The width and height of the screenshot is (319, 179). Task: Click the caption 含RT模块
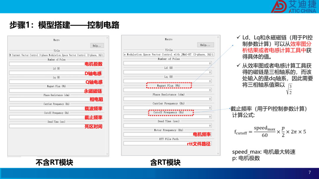pyautogui.click(x=165, y=163)
